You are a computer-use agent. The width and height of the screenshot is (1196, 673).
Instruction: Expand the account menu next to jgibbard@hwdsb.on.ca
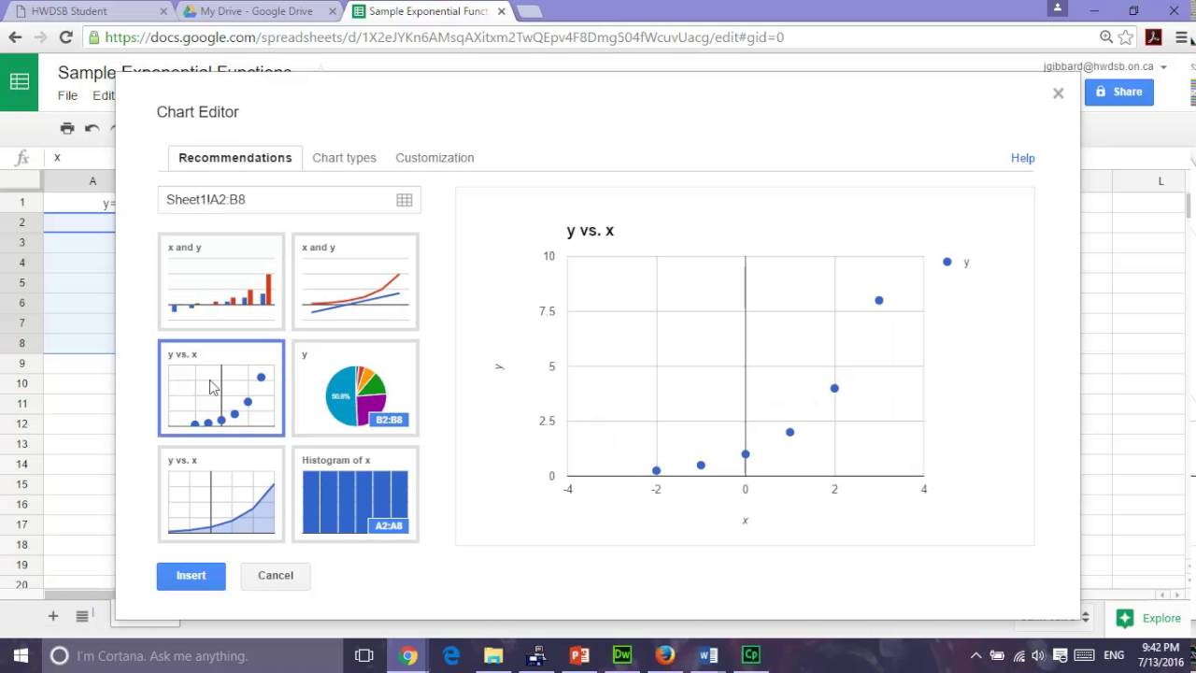coord(1163,67)
